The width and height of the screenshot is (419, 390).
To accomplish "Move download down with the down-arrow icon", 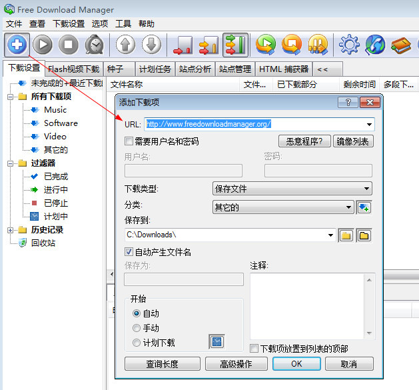I will [x=151, y=45].
